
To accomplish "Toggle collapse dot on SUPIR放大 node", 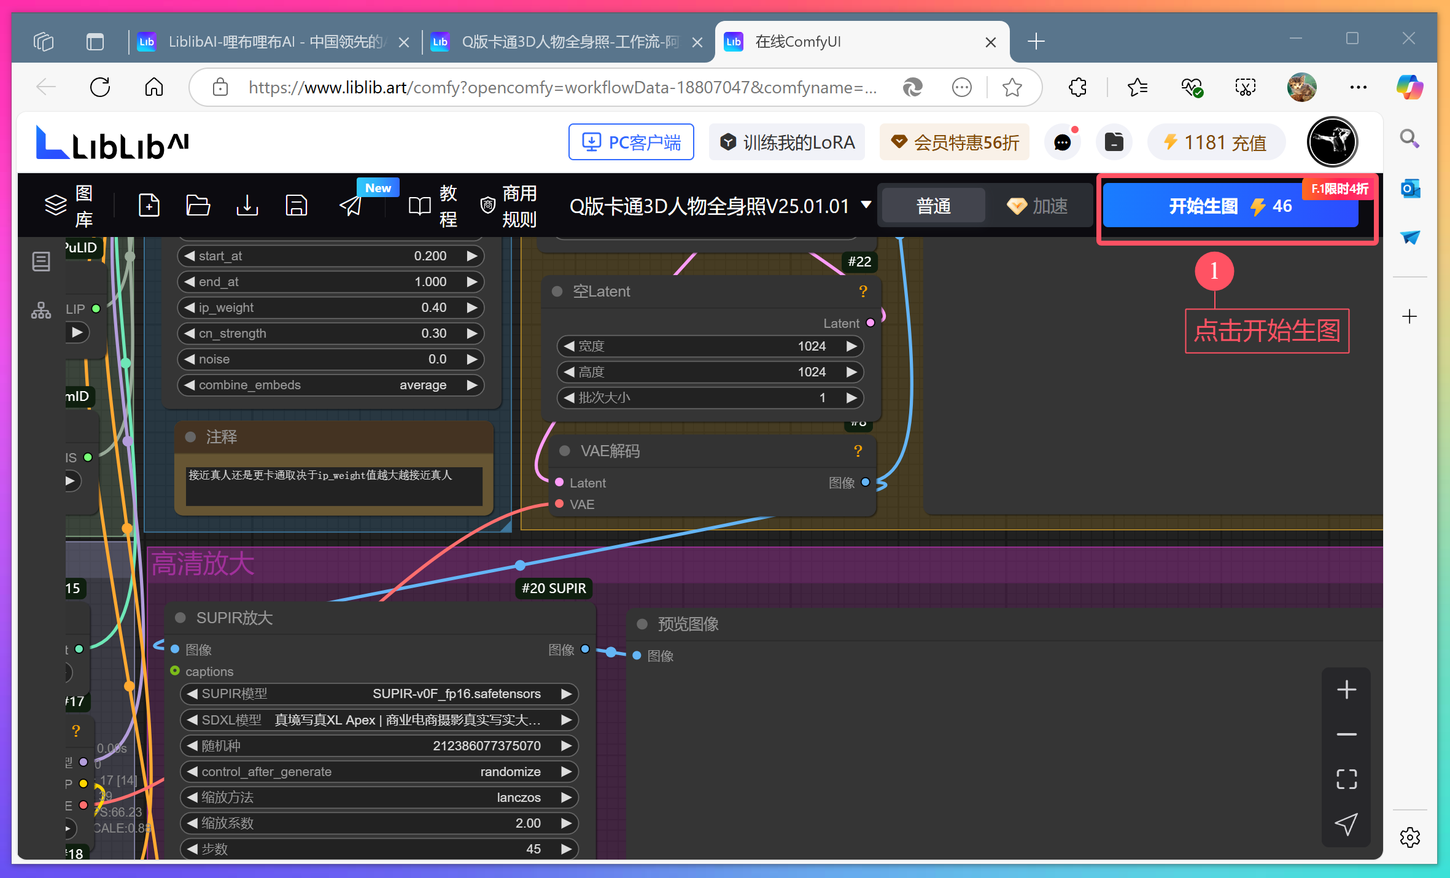I will tap(180, 618).
